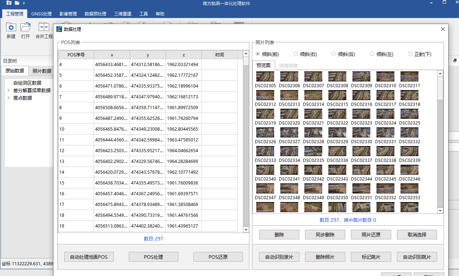The image size is (459, 276).
Task: Close the 数据处理 dialog
Action: pos(443,29)
